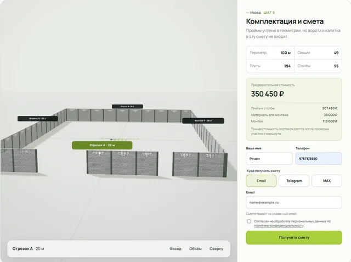Select the right dark segment label in scene

tap(203, 121)
